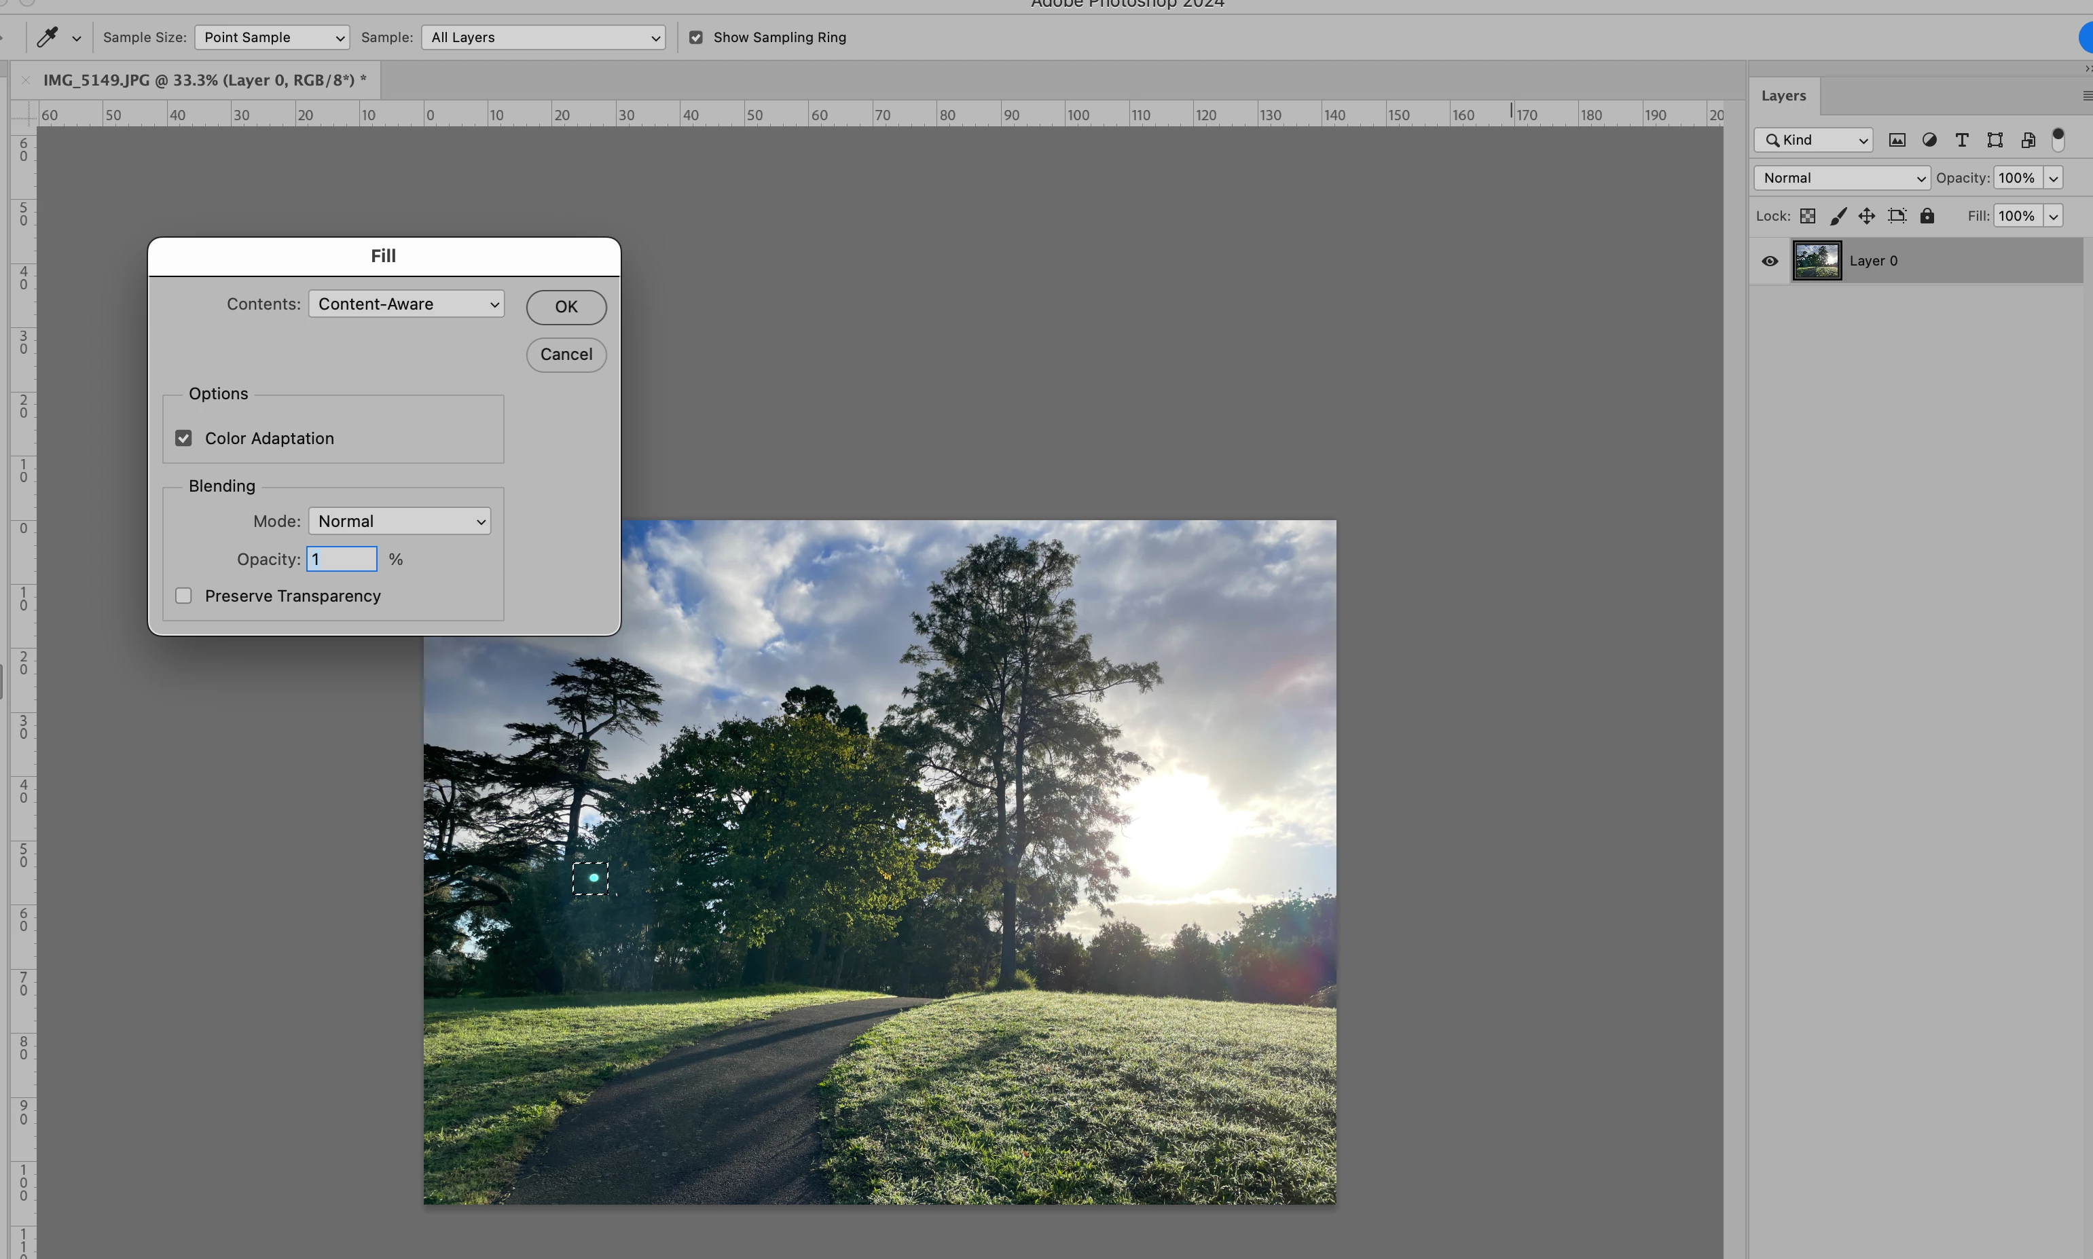Viewport: 2093px width, 1259px height.
Task: Lock image pixels brush icon
Action: tap(1838, 215)
